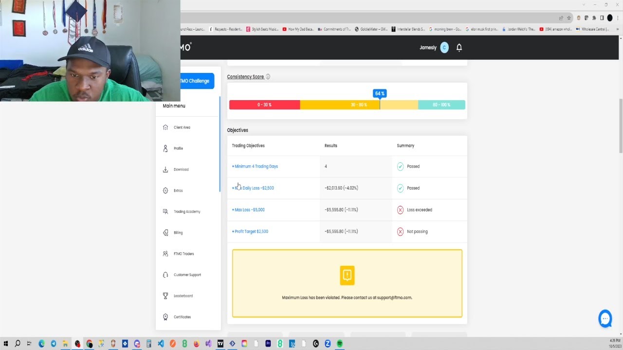623x350 pixels.
Task: Click the FTMO Traders people icon
Action: pyautogui.click(x=165, y=254)
